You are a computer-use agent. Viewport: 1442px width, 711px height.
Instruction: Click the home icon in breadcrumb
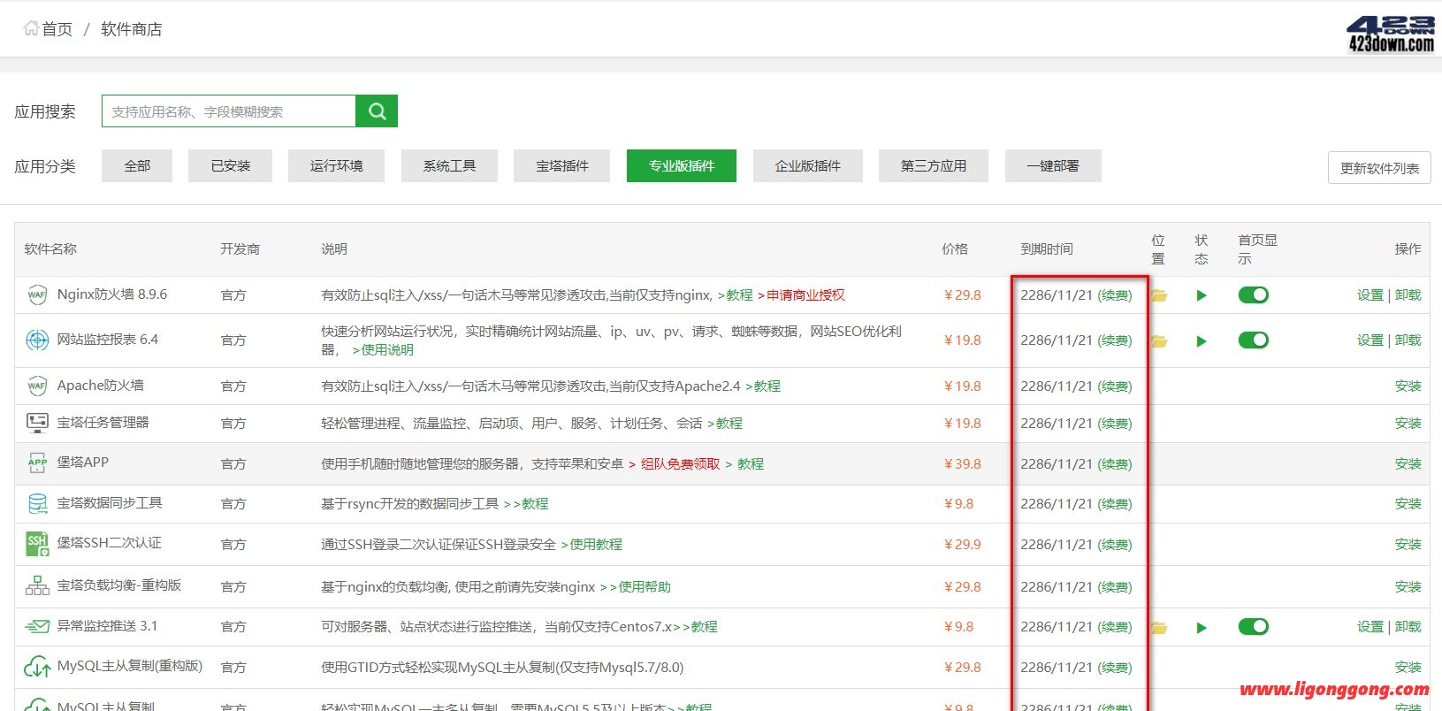[31, 28]
